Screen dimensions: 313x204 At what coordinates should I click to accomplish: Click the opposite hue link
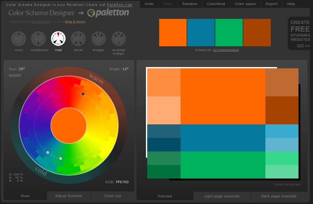pos(15,75)
